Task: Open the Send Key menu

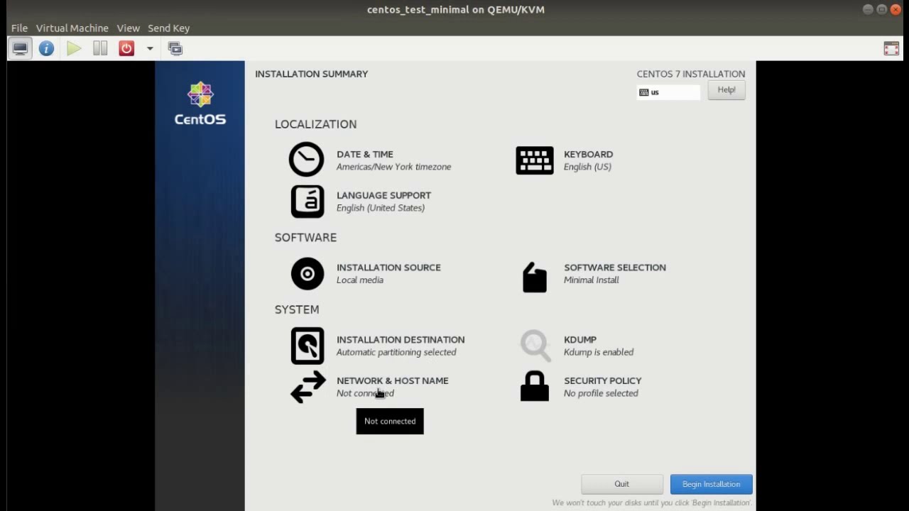Action: pyautogui.click(x=168, y=28)
